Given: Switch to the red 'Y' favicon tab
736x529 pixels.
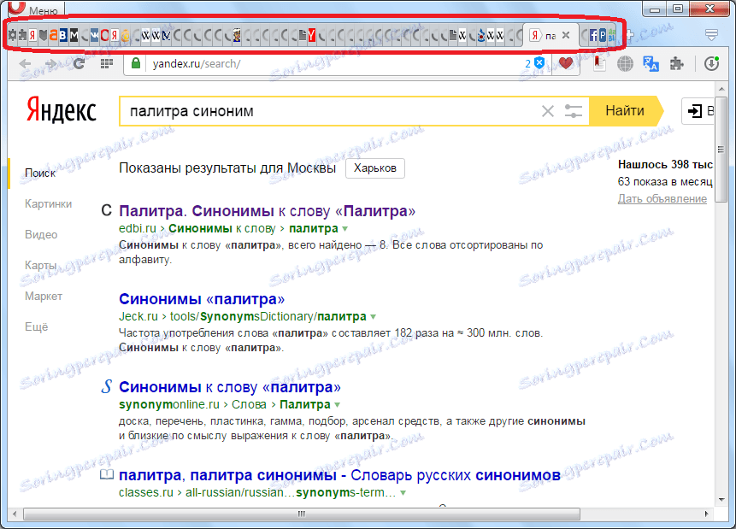Looking at the screenshot, I should coord(312,35).
